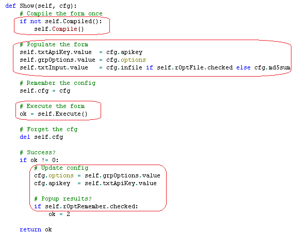Place cursor on 'if not self.Compiled():' line
Screen dimensions: 293x235
61,22
